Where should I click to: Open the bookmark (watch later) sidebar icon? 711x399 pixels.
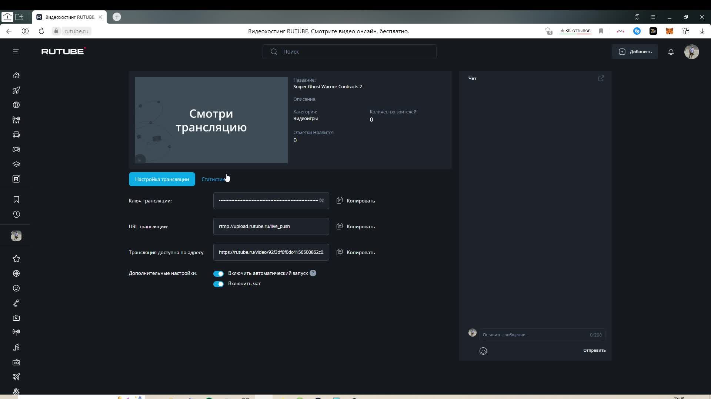tap(16, 199)
